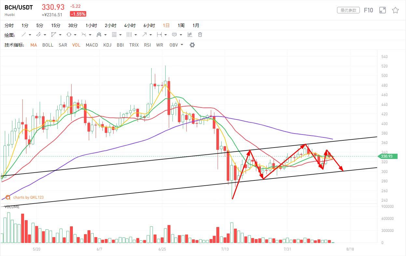The image size is (406, 256).
Task: Click the Huobi exchange label
Action: [x=10, y=15]
